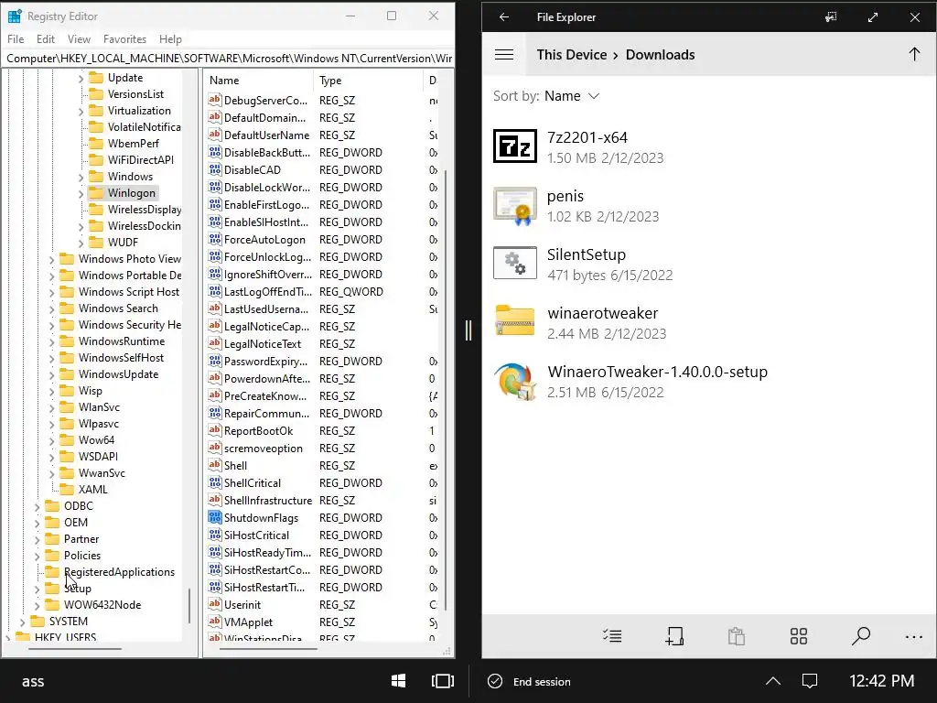This screenshot has height=703, width=937.
Task: Select the certificate file icon
Action: point(514,205)
